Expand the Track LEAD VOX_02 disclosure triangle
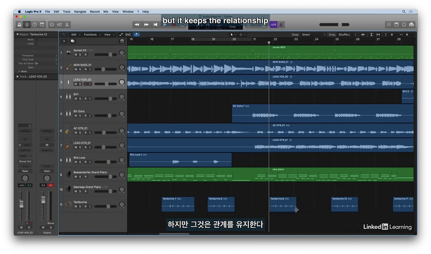This screenshot has height=254, width=431. pyautogui.click(x=18, y=77)
